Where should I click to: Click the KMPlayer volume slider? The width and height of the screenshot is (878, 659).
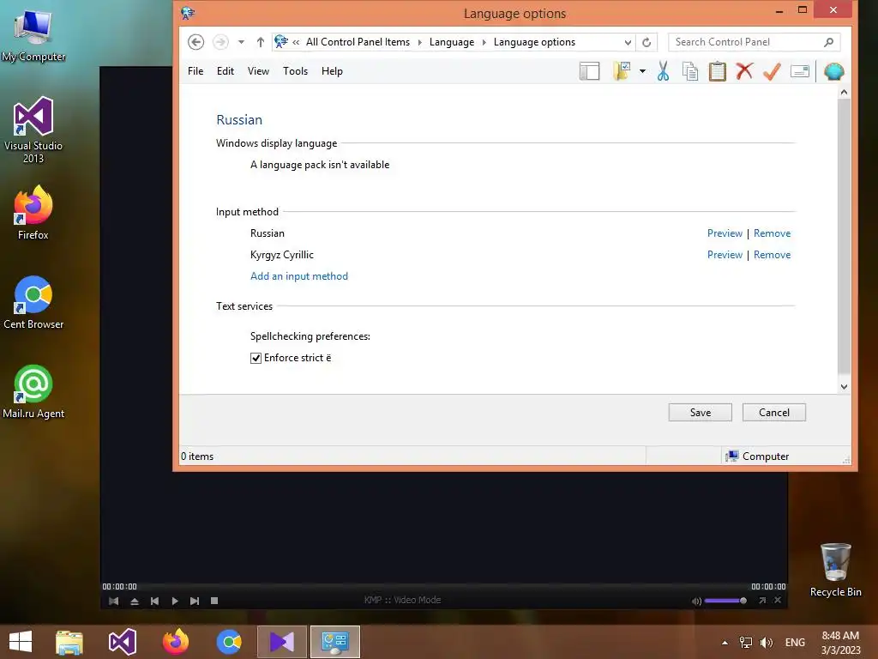[x=725, y=601]
